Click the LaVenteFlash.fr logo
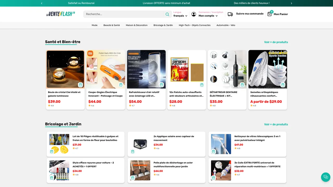 [61, 14]
